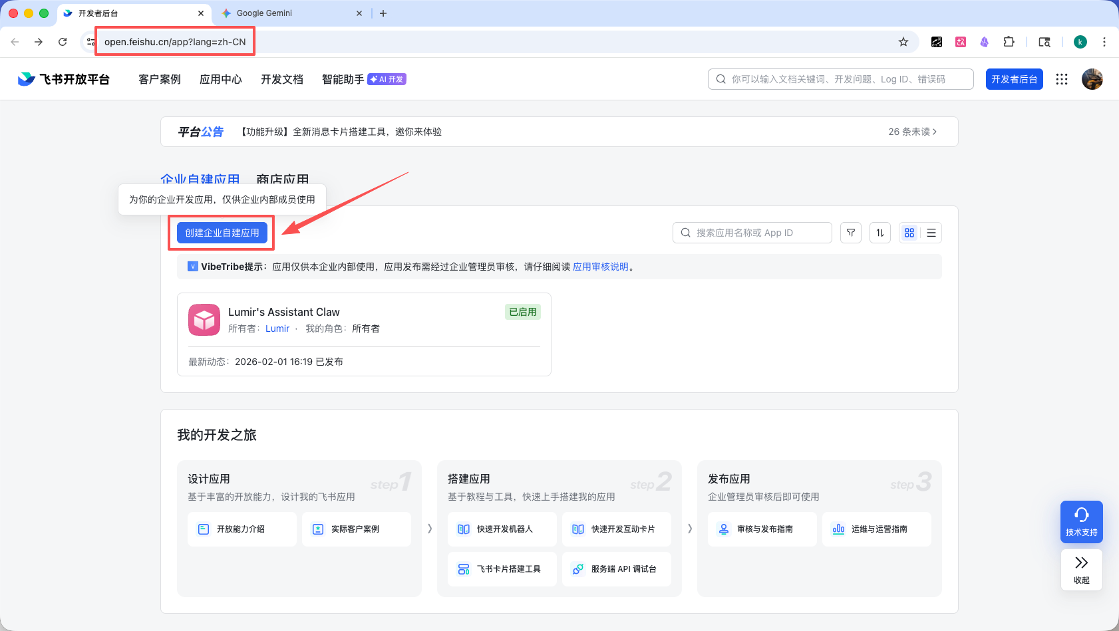Viewport: 1119px width, 631px height.
Task: Select the 快速开发机器人 robot icon
Action: (x=464, y=529)
